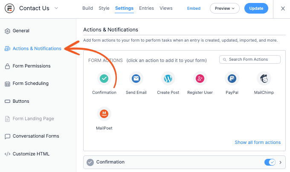Toggle the Confirmation action switch off
Image resolution: width=290 pixels, height=172 pixels.
(270, 162)
